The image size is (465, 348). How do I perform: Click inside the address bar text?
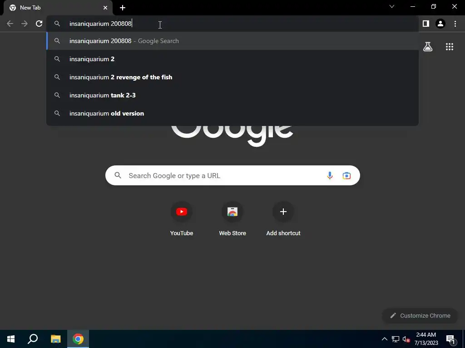coord(100,24)
